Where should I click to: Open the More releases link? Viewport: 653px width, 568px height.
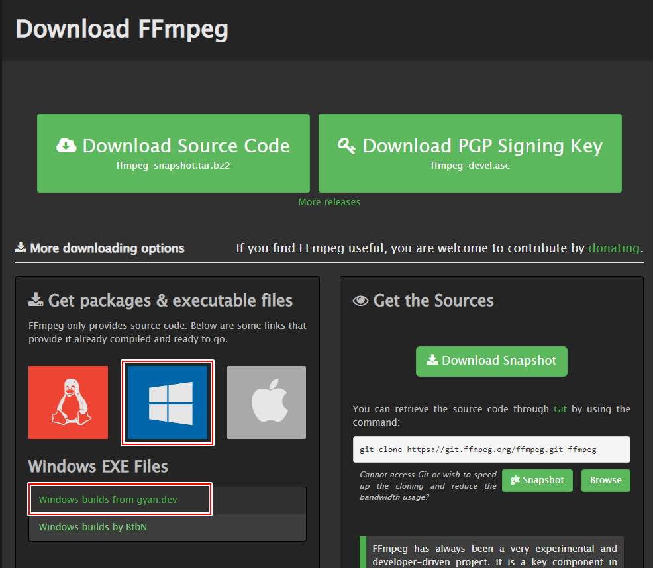click(x=329, y=202)
